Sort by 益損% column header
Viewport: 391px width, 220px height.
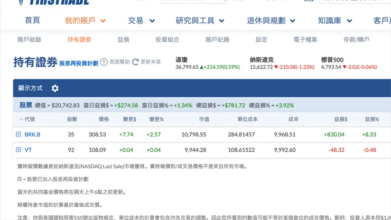pos(372,120)
